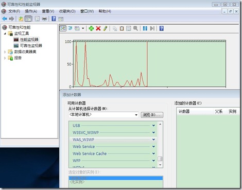Screen dimensions: 242x190
Task: Open 操作(A) menu
Action: (31, 11)
